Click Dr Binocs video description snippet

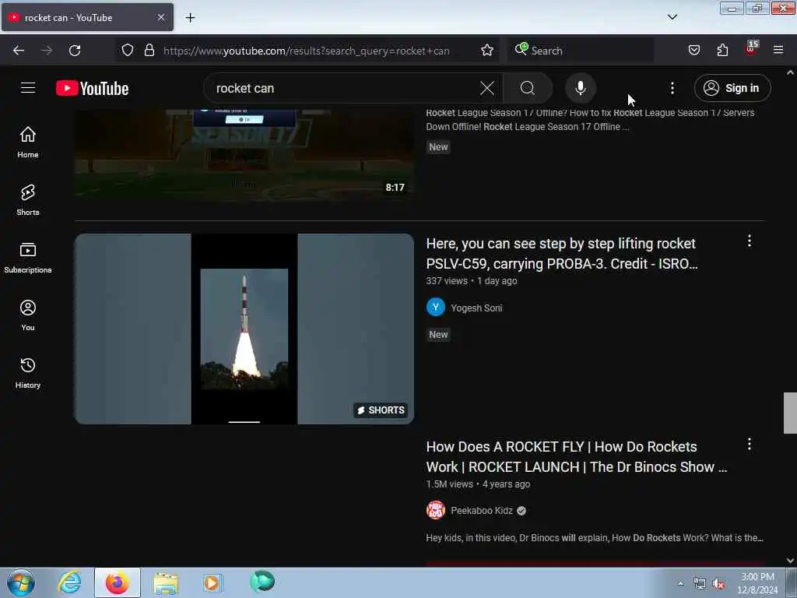tap(594, 538)
